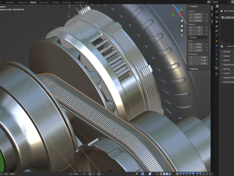The height and width of the screenshot is (176, 234).
Task: Expand the material Surface panel
Action: pos(226,56)
